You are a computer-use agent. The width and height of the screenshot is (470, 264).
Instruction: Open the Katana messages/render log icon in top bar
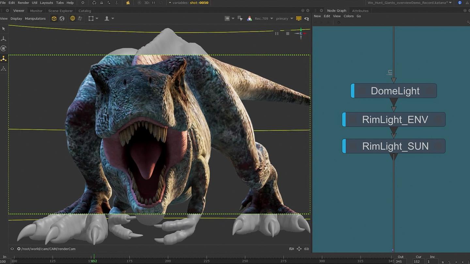(460, 3)
